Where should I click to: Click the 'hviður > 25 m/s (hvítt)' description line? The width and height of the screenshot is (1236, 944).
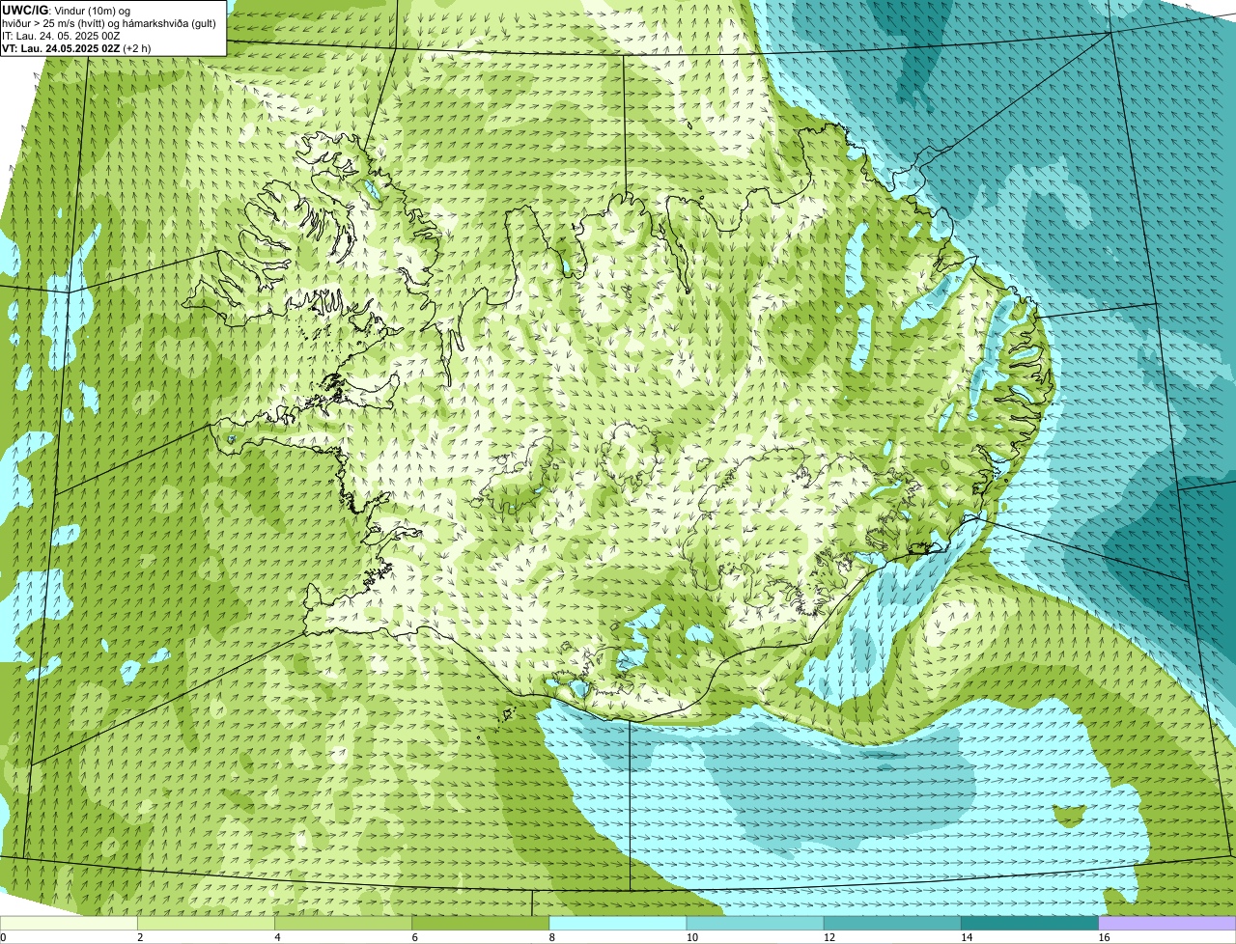tap(109, 23)
